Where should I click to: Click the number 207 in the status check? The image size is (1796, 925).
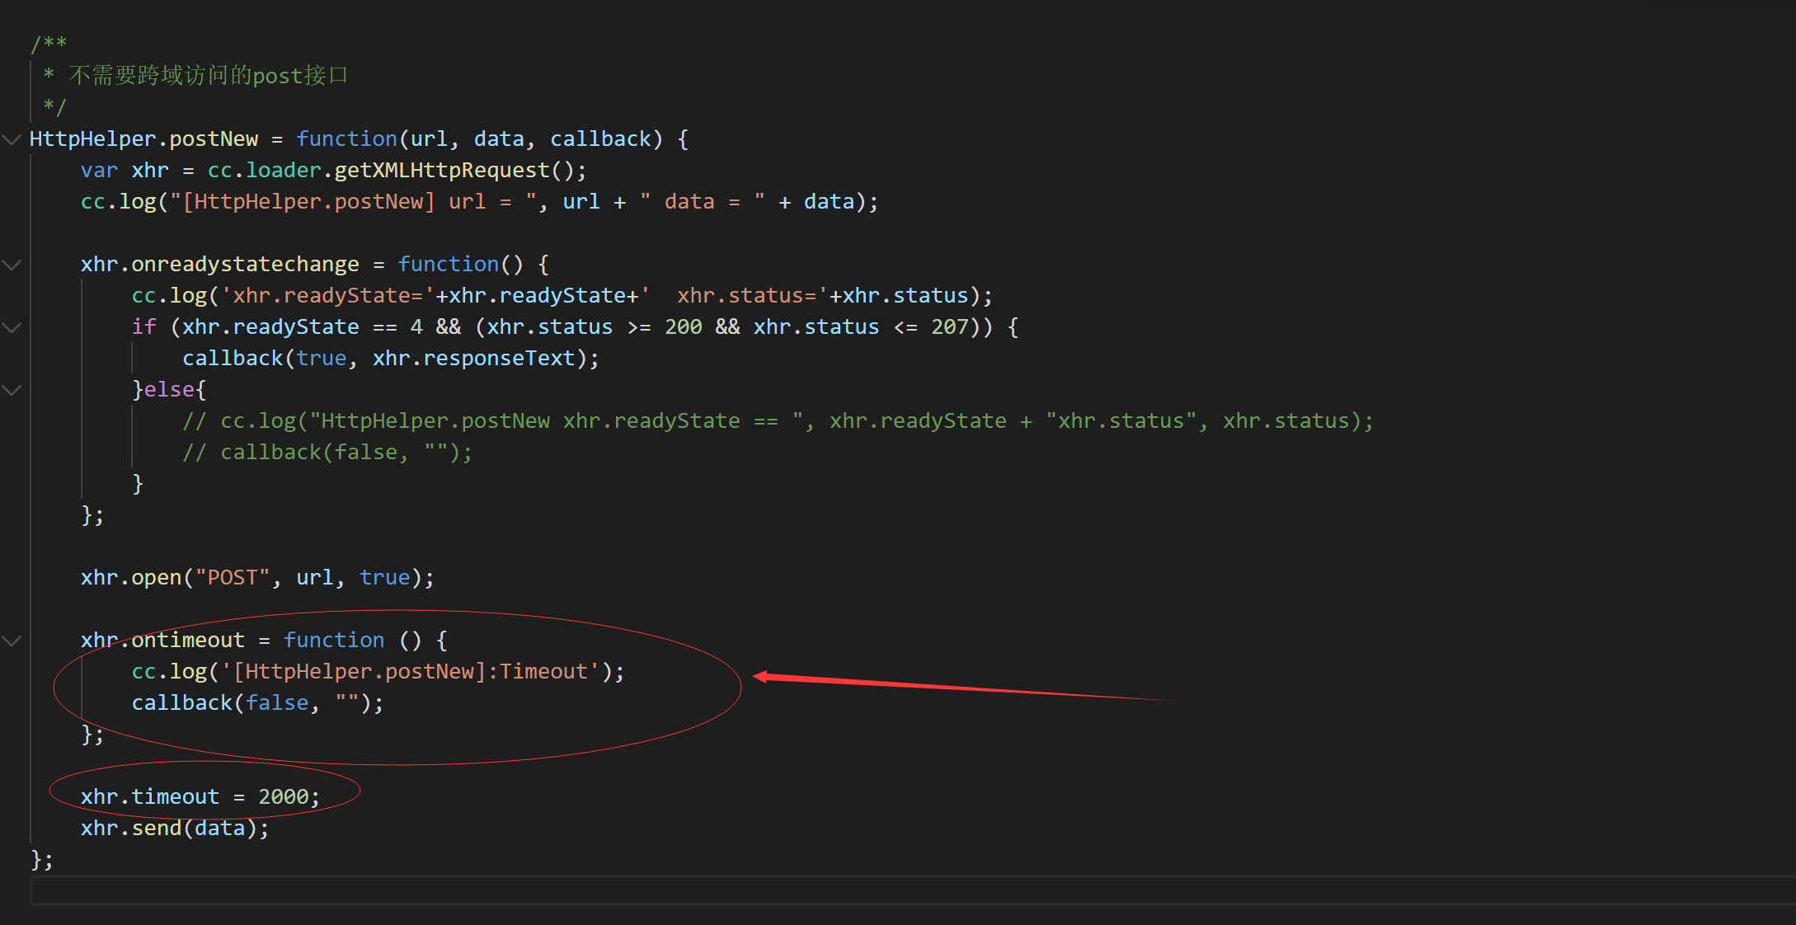[950, 327]
